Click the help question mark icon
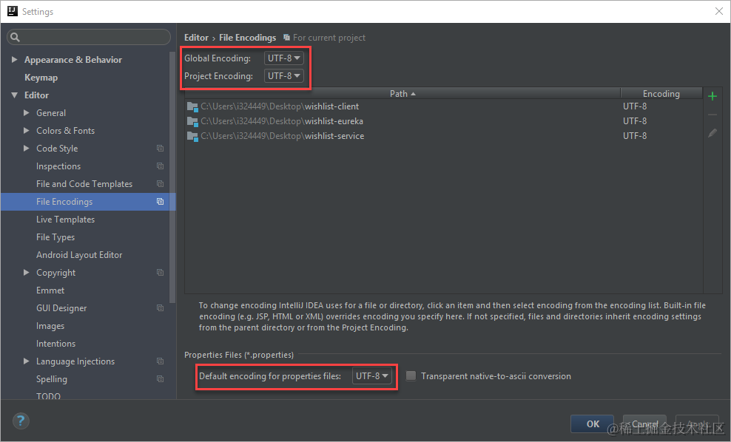The width and height of the screenshot is (731, 442). 21,421
